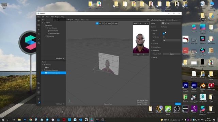
Task: Open the Texture dropdown in inspector
Action: pyautogui.click(x=164, y=23)
